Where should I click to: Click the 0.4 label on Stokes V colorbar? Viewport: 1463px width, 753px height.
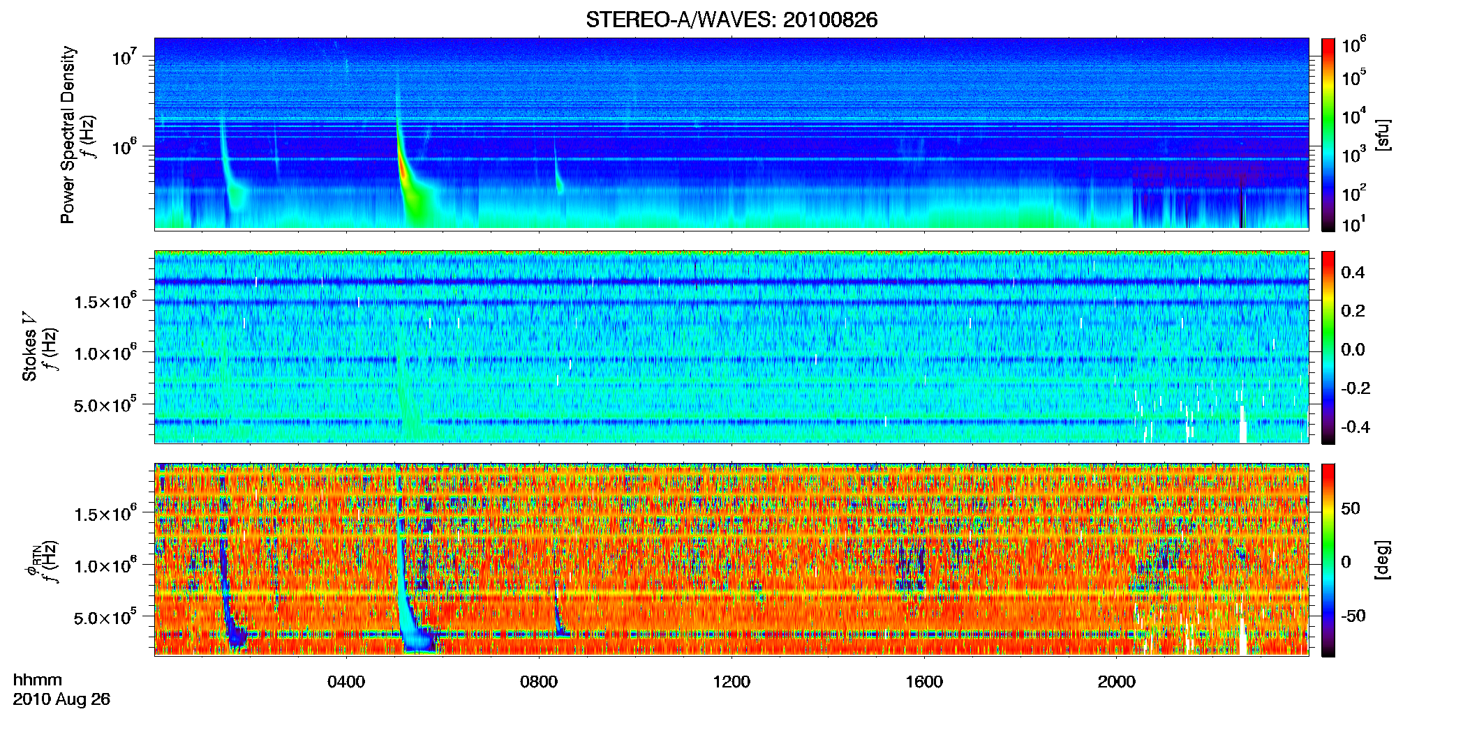pyautogui.click(x=1353, y=273)
